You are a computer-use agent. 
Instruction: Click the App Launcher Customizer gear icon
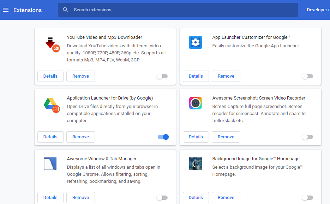click(x=196, y=42)
